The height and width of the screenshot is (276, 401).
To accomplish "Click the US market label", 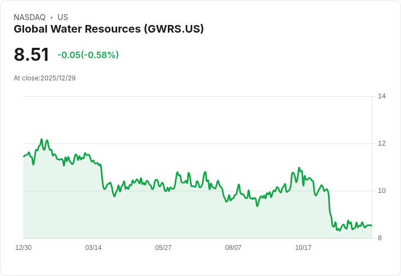I will pyautogui.click(x=63, y=17).
